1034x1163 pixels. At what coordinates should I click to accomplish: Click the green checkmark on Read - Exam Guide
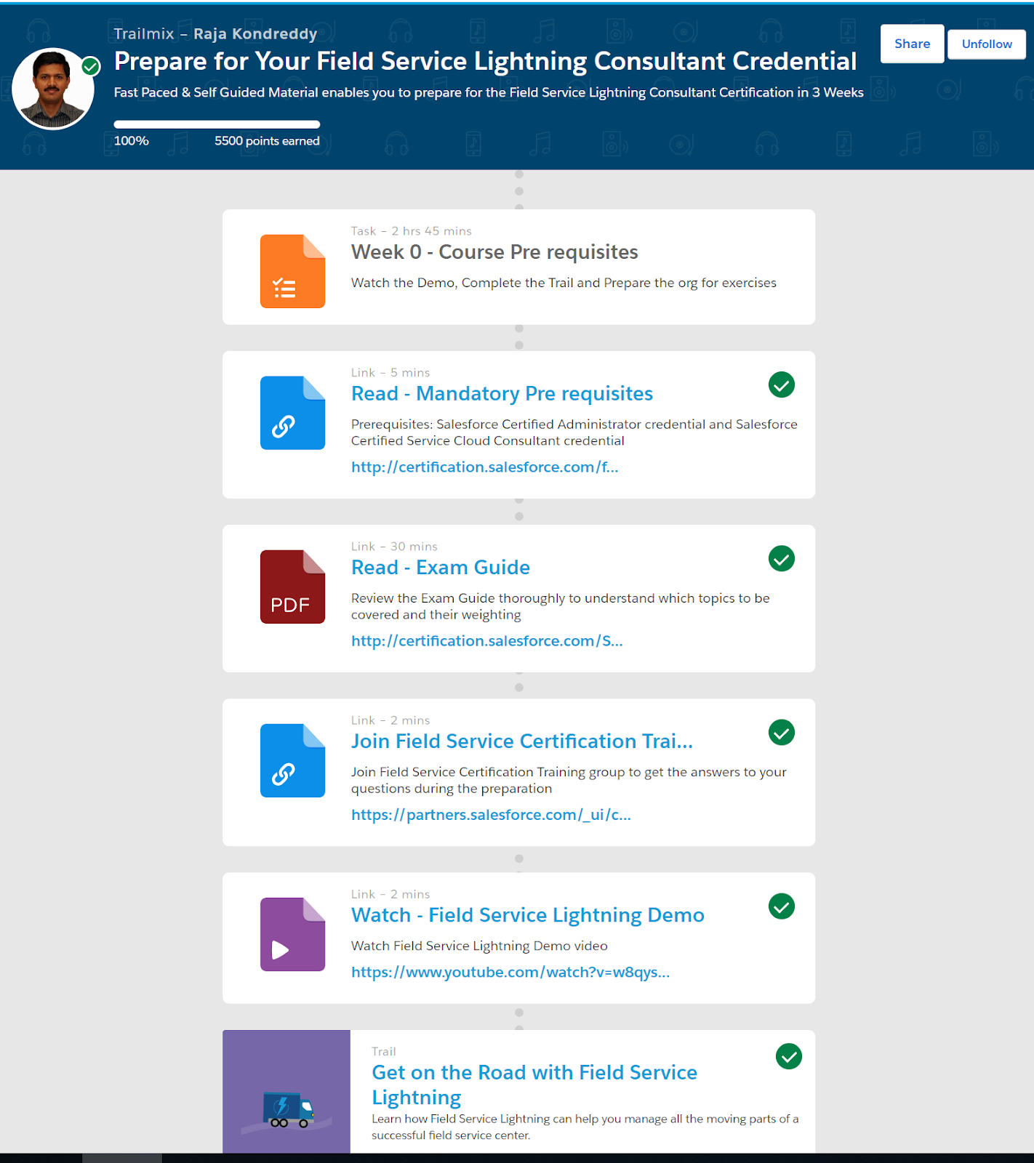click(782, 558)
